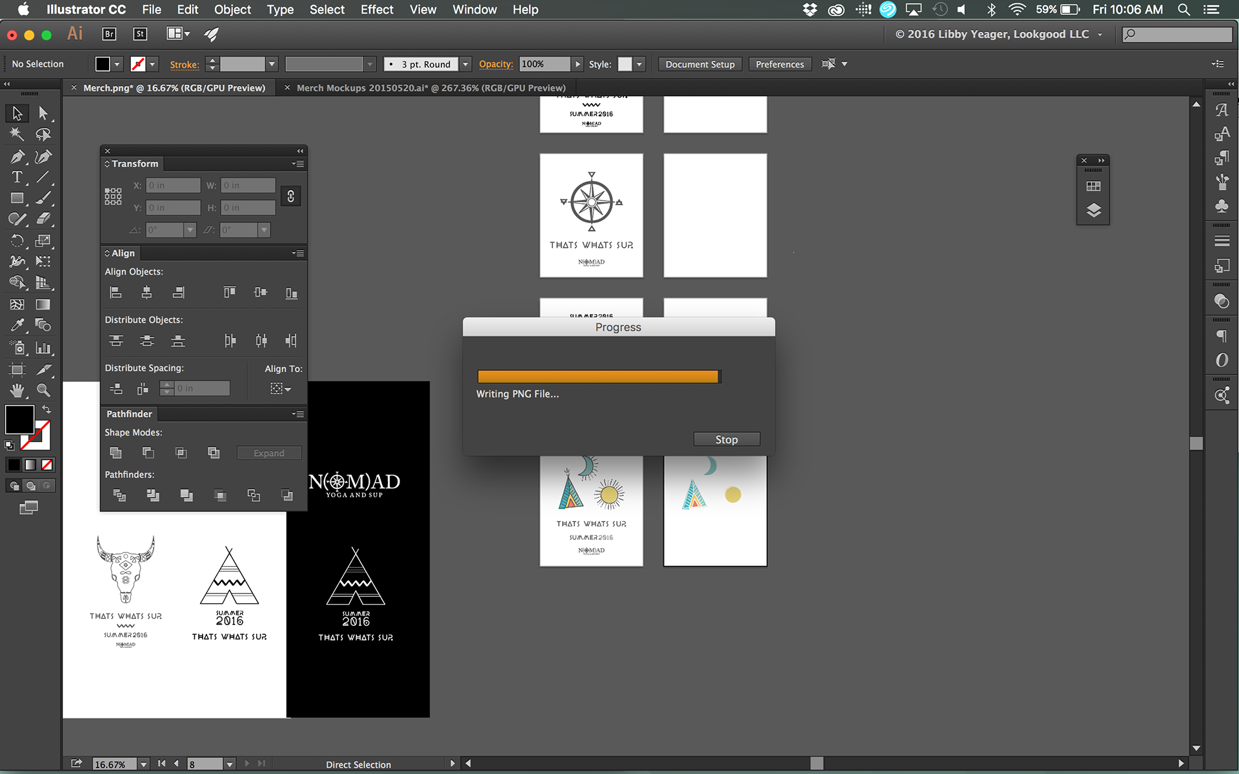This screenshot has width=1239, height=774.
Task: Select the Pen tool
Action: tap(17, 156)
